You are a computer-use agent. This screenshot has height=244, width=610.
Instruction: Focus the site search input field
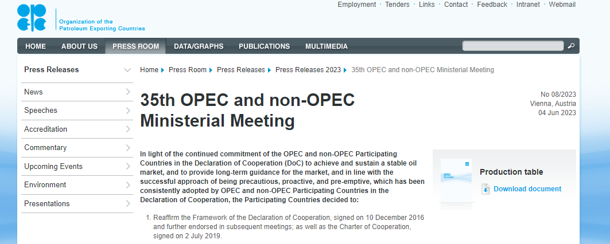[x=512, y=46]
